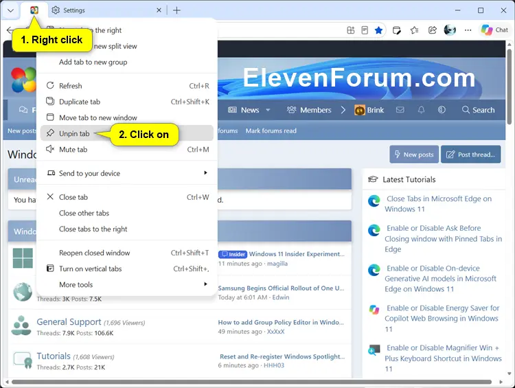This screenshot has height=388, width=515.
Task: Toggle the dark style switcher icon
Action: pos(442,110)
